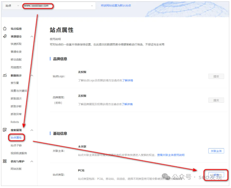This screenshot has width=231, height=188.
Task: Click the 资源提交 section label
Action: tap(16, 36)
